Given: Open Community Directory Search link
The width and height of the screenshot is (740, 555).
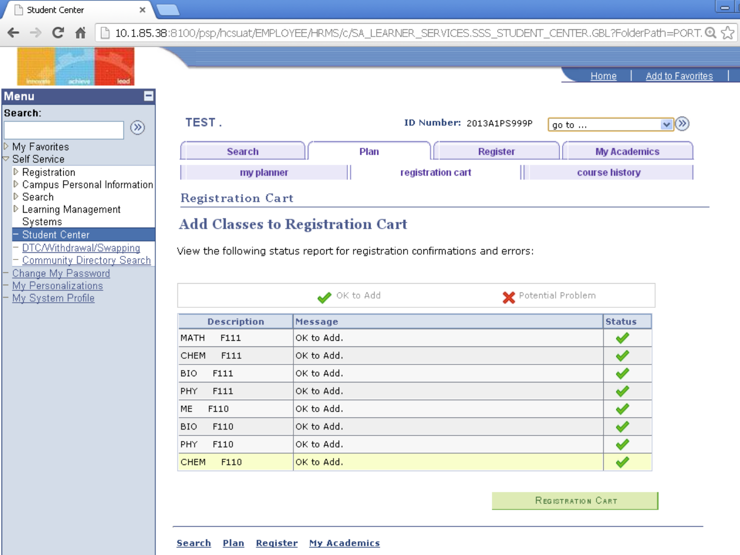Looking at the screenshot, I should (86, 260).
